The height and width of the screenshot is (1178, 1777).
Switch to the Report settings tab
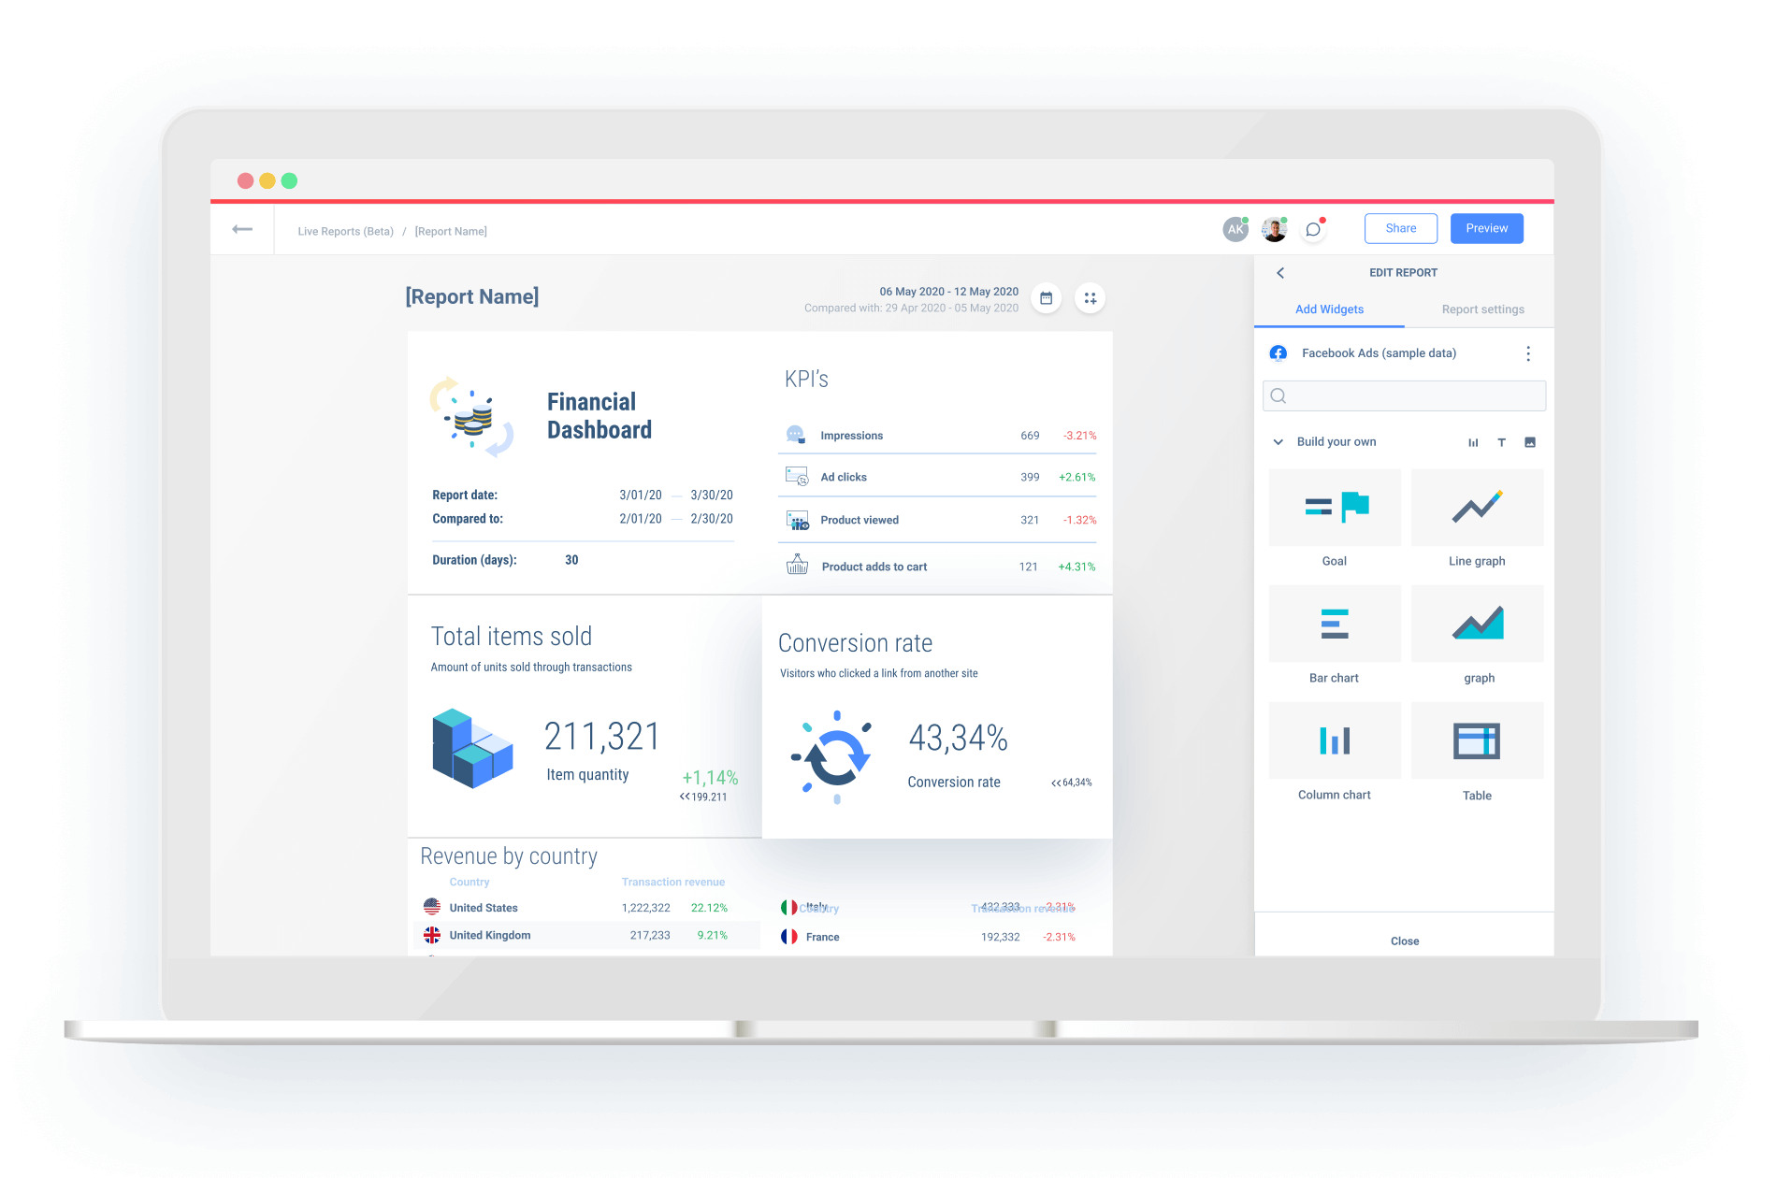click(x=1482, y=309)
